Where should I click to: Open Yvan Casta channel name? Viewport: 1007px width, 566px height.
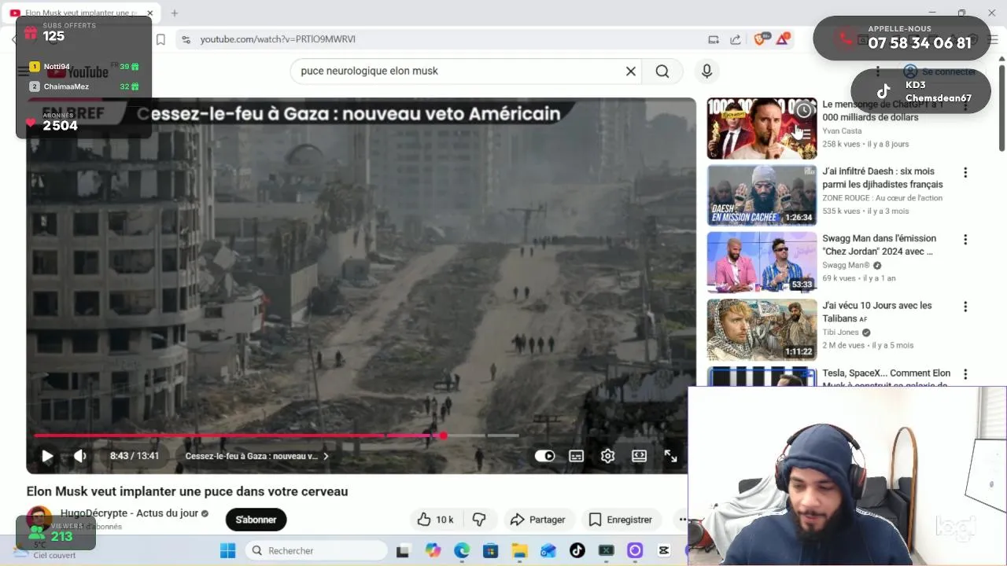(x=842, y=131)
